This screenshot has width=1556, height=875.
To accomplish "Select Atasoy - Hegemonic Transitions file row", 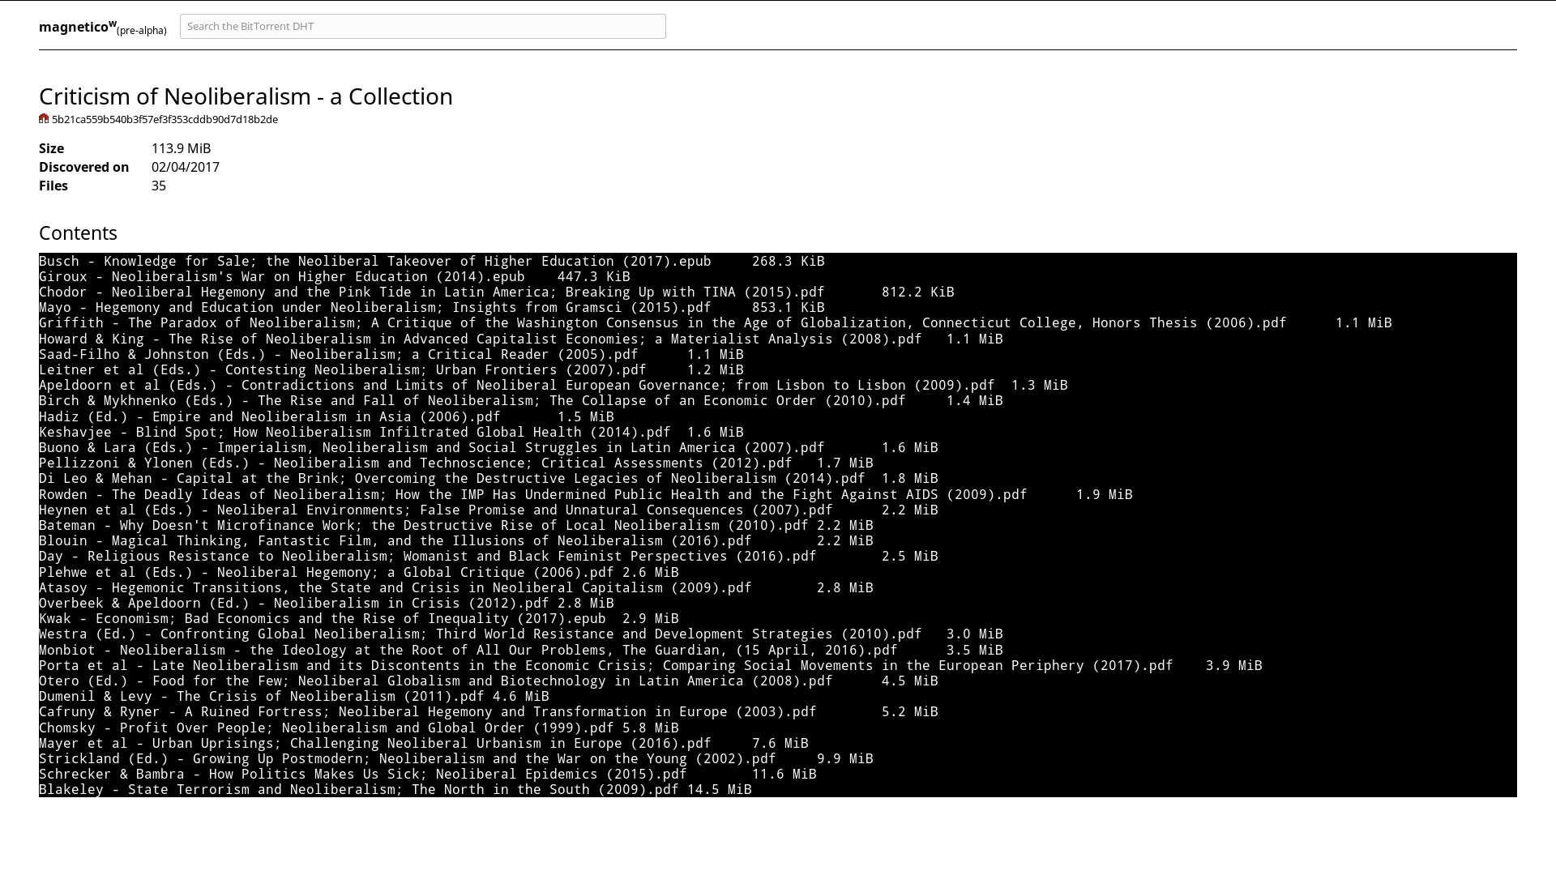I will point(456,587).
